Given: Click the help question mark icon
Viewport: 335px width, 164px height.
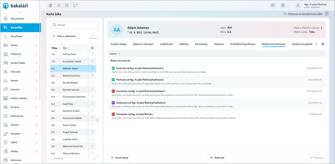Looking at the screenshot, I should coord(327,14).
